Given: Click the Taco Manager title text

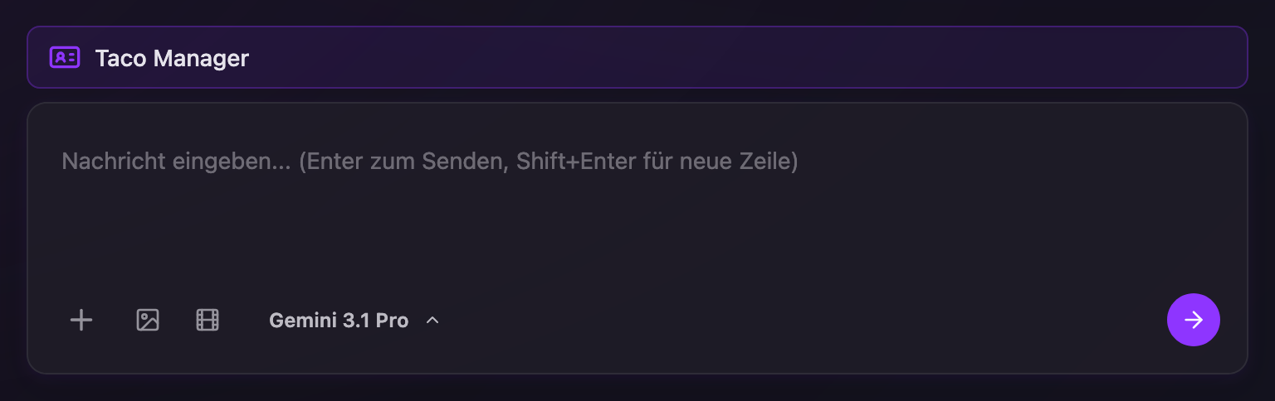Looking at the screenshot, I should (x=172, y=59).
